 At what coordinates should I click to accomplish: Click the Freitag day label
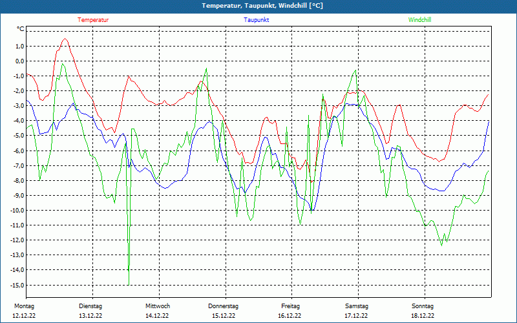[x=290, y=306]
